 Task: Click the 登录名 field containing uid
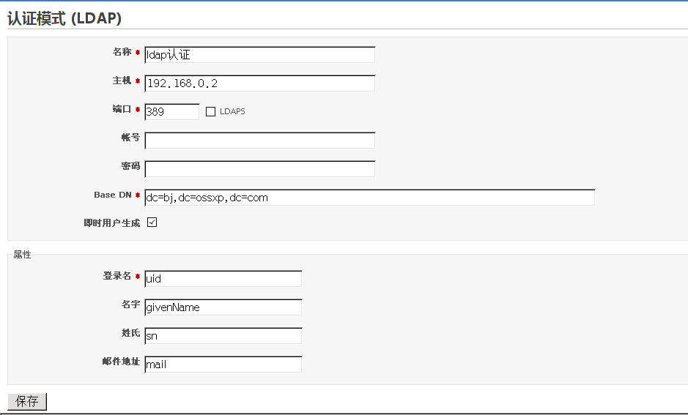(x=223, y=279)
